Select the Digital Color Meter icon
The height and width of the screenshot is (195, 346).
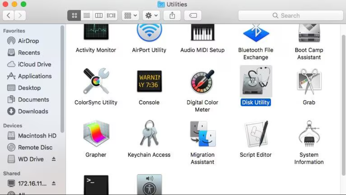[202, 81]
